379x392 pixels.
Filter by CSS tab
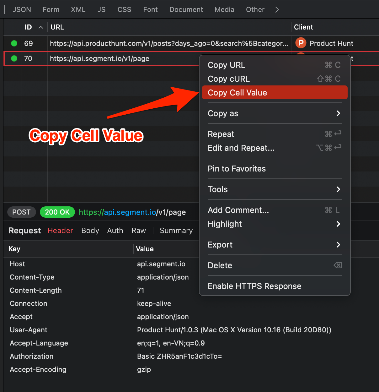124,10
